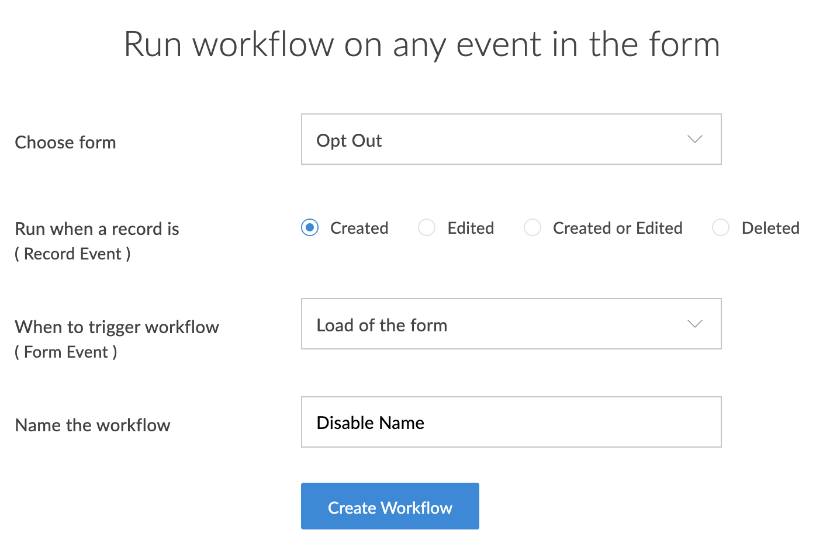The image size is (816, 554).
Task: Click the Deleted option label text
Action: pyautogui.click(x=770, y=228)
